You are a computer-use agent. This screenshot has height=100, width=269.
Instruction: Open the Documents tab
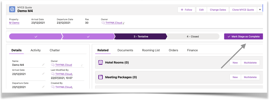pos(125,50)
